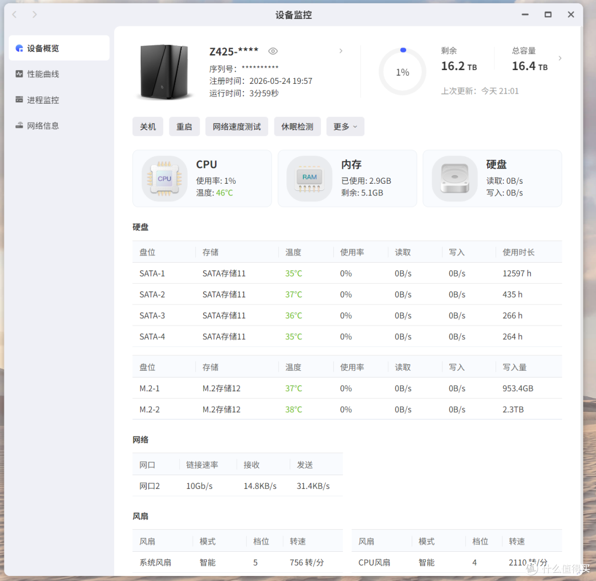Click the 16.4 TB total capacity value
Viewport: 596px width, 581px height.
coord(529,66)
